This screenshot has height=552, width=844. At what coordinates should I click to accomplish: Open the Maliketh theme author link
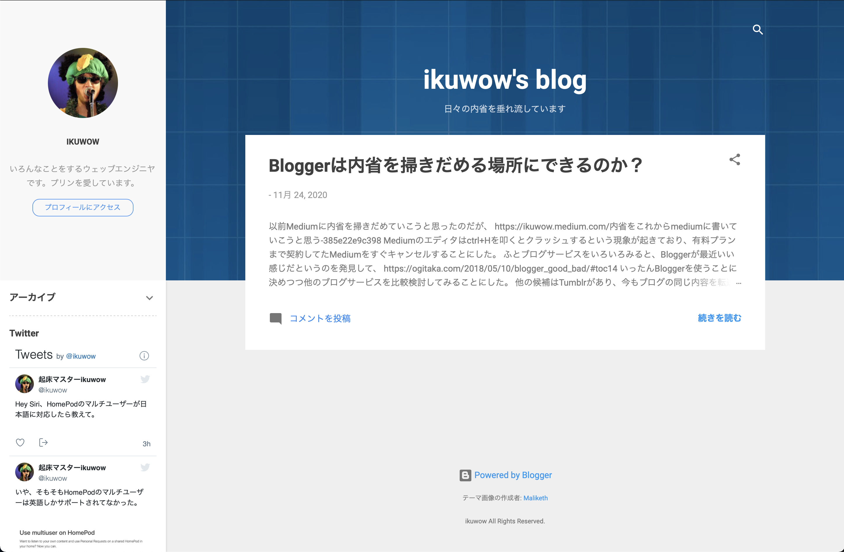click(535, 498)
